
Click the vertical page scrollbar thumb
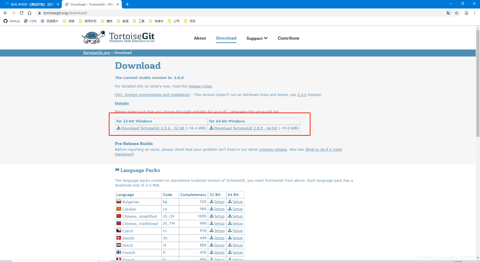478,83
